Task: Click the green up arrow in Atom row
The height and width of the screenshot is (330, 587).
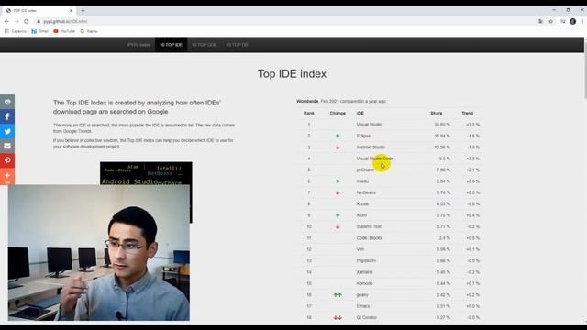Action: tap(338, 215)
